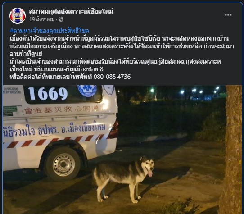
Task: Open the 19 สิงหาคม post timestamp
Action: [x=42, y=19]
